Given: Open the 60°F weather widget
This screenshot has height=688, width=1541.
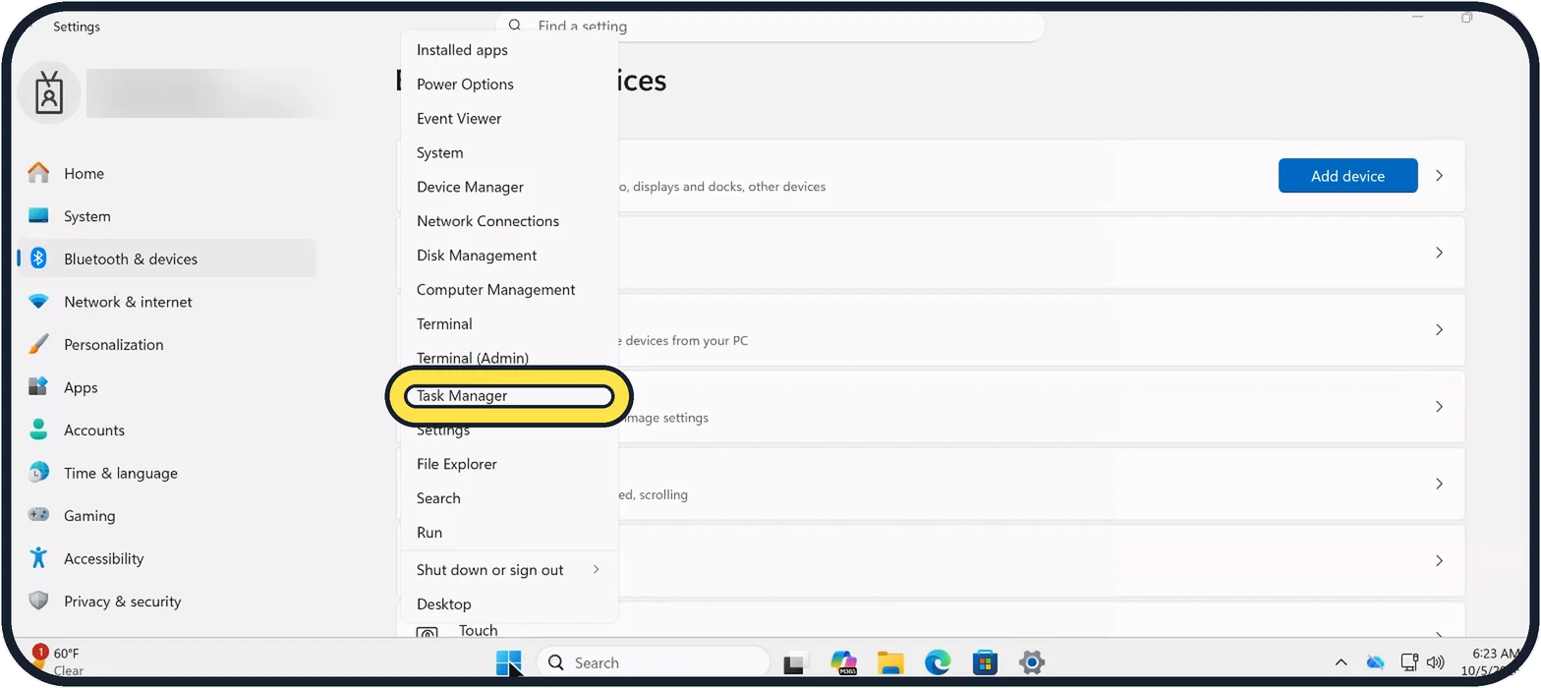Looking at the screenshot, I should (x=59, y=661).
